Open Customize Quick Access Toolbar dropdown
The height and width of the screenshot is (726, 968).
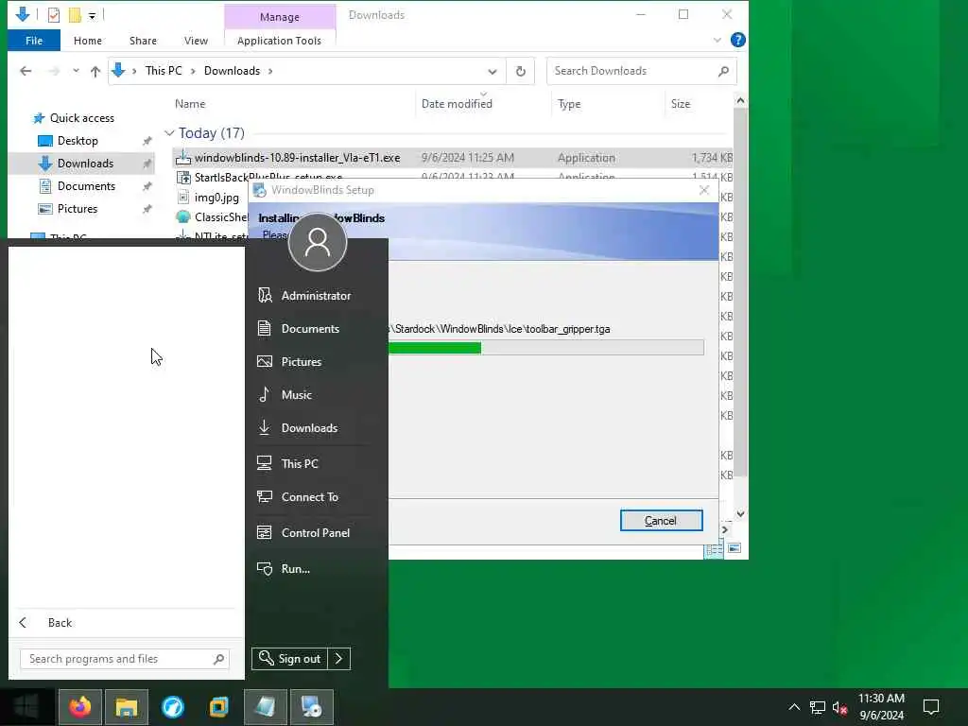click(x=92, y=15)
